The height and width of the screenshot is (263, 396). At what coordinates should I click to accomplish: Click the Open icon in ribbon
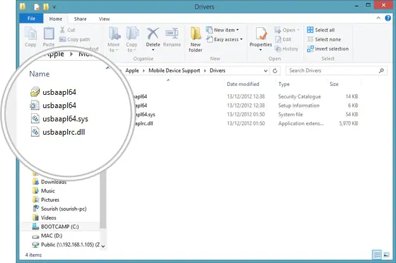pyautogui.click(x=278, y=30)
